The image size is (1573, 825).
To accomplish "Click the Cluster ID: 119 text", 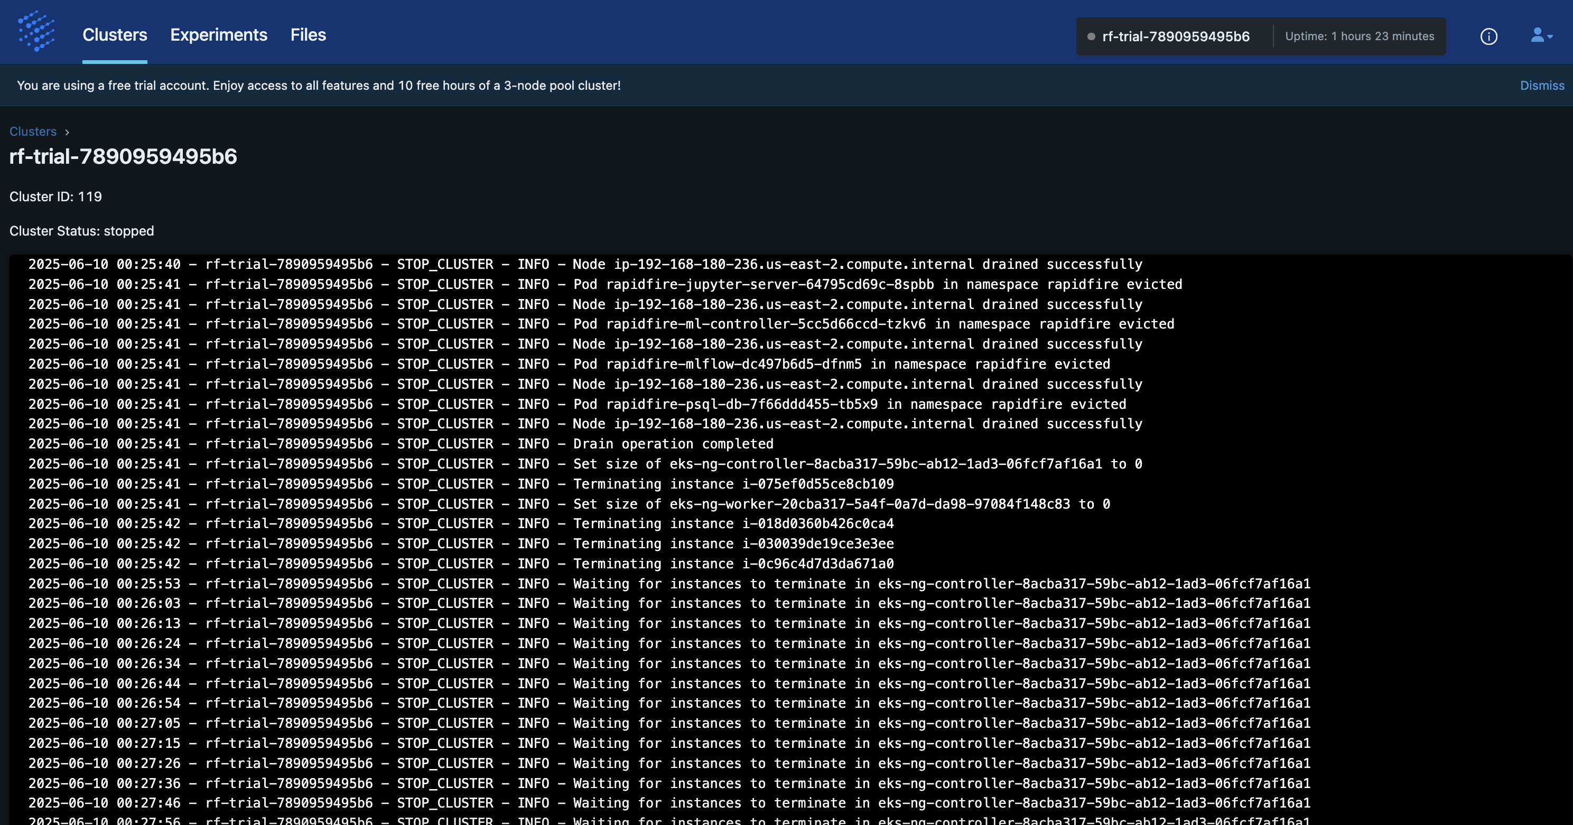I will pos(55,196).
